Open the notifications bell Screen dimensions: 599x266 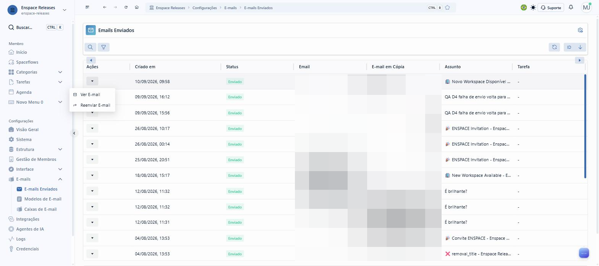pyautogui.click(x=571, y=7)
